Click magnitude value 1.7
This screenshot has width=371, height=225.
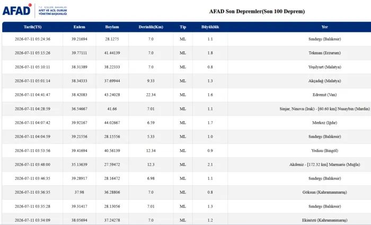click(210, 123)
